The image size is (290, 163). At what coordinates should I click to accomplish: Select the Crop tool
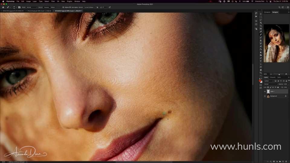pyautogui.click(x=261, y=26)
